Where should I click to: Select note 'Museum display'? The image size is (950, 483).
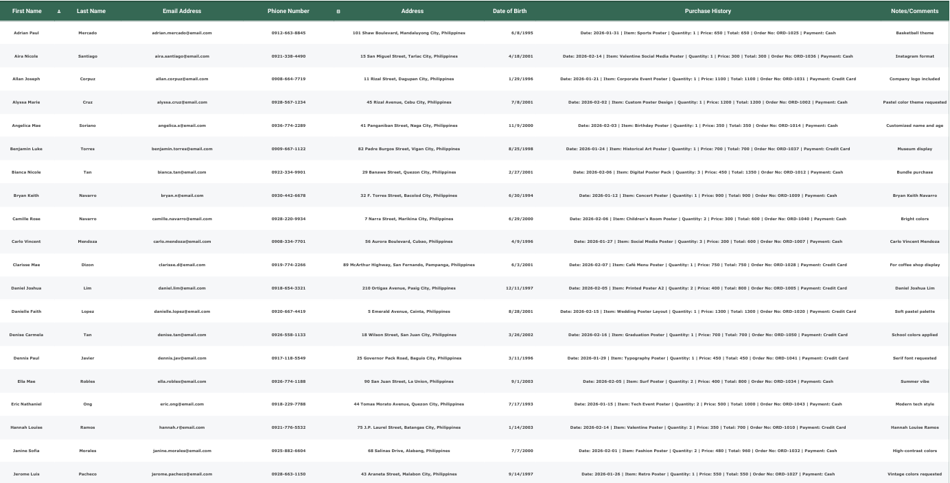(914, 149)
